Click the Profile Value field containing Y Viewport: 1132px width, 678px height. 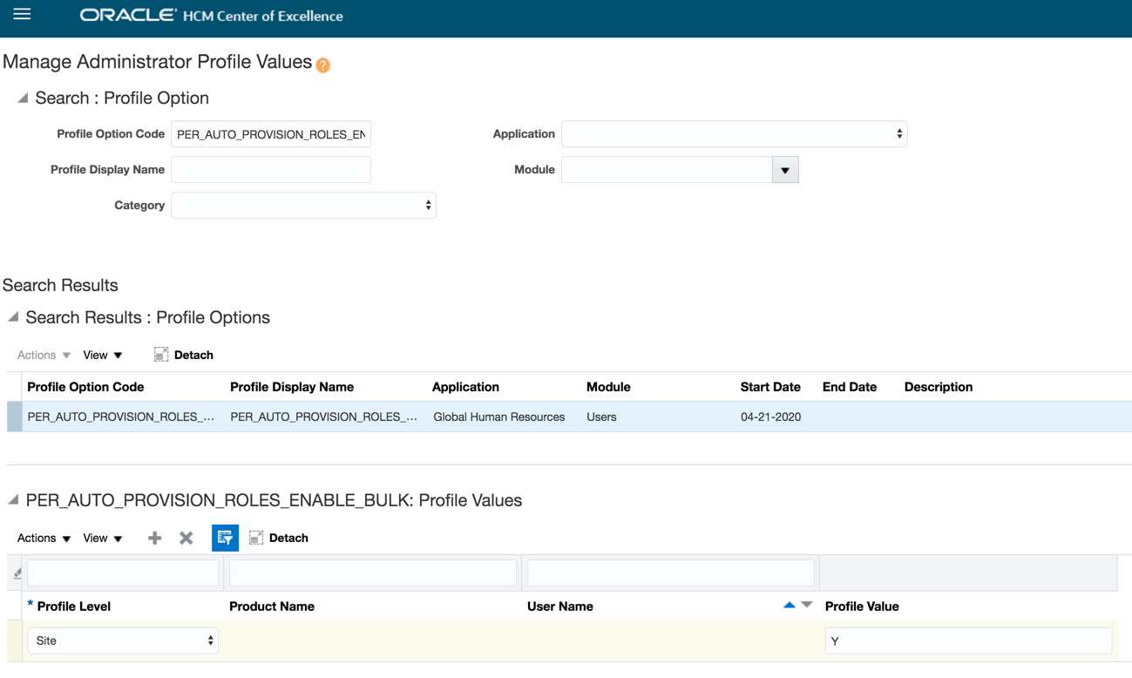click(x=967, y=641)
